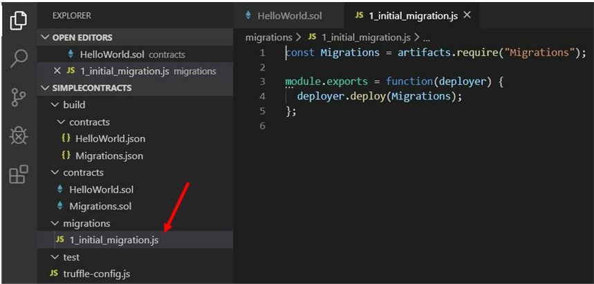Open the Debug view icon

19,135
